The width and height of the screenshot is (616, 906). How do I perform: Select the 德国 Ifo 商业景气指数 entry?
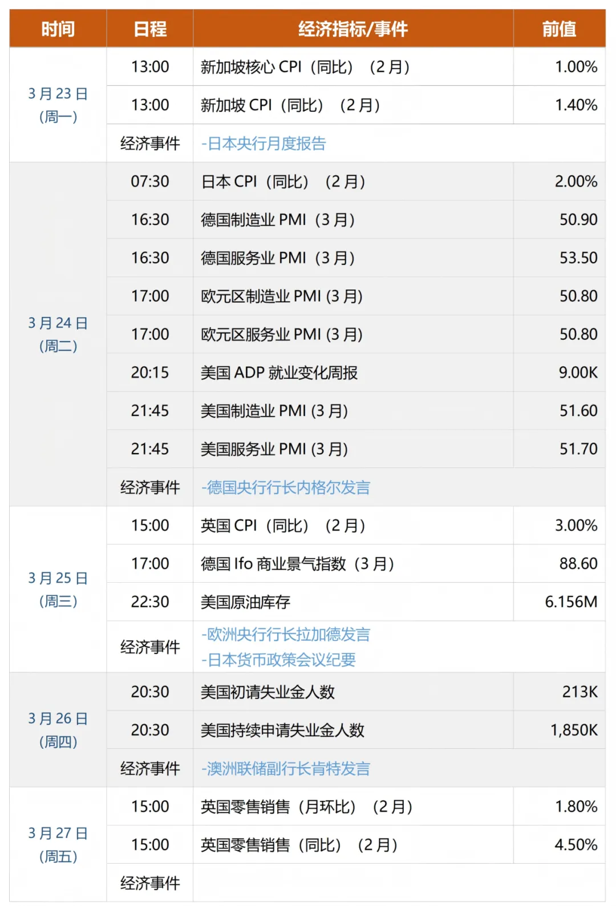[297, 564]
